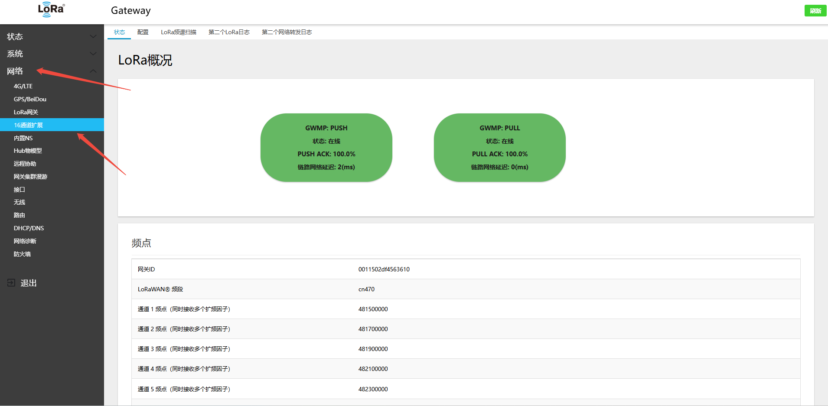The image size is (828, 406).
Task: Open DHCP/DNS settings page
Action: 29,228
